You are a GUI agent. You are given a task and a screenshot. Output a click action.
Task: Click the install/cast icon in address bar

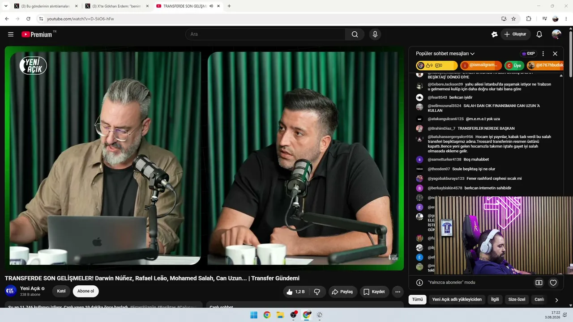504,19
